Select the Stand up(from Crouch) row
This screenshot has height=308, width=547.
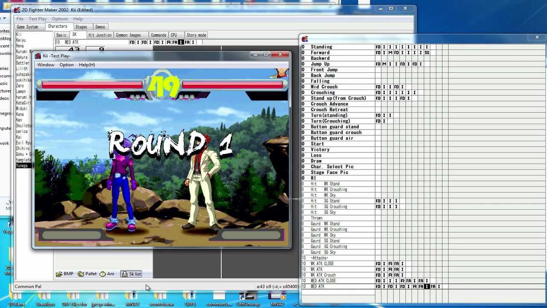[338, 98]
